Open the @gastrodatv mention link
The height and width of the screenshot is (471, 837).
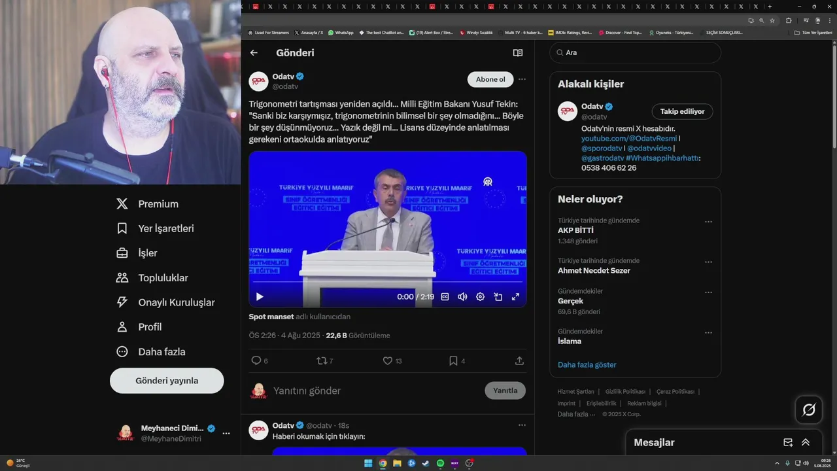point(602,158)
